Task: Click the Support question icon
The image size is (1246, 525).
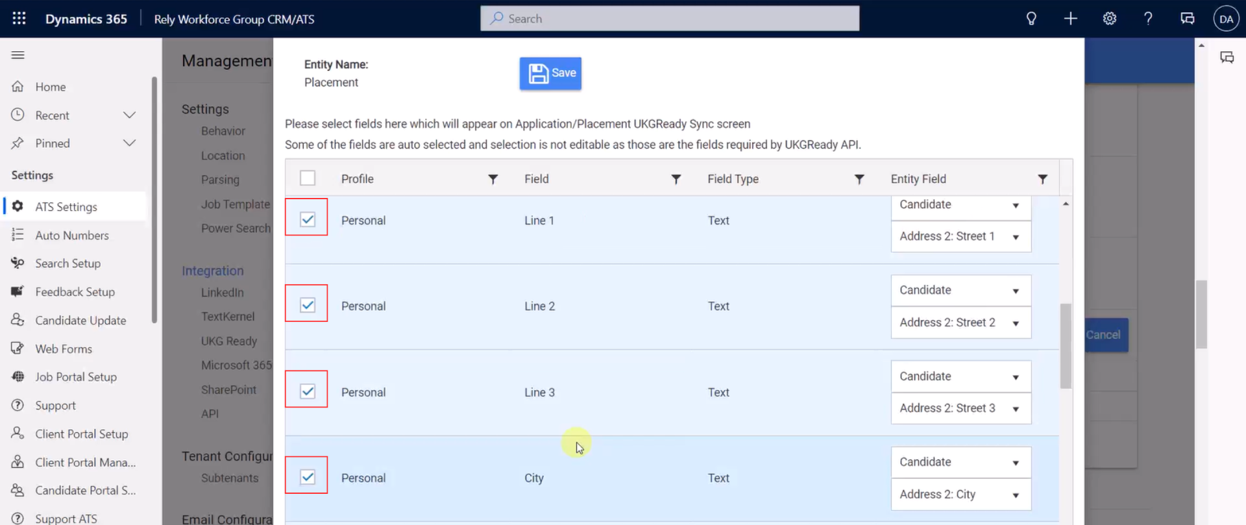Action: point(18,405)
